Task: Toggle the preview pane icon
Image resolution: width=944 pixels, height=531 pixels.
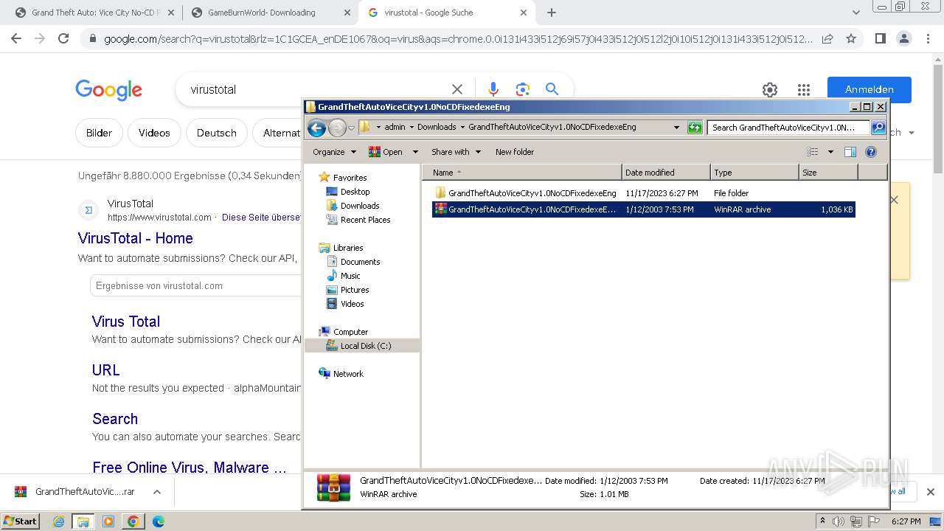Action: [850, 152]
